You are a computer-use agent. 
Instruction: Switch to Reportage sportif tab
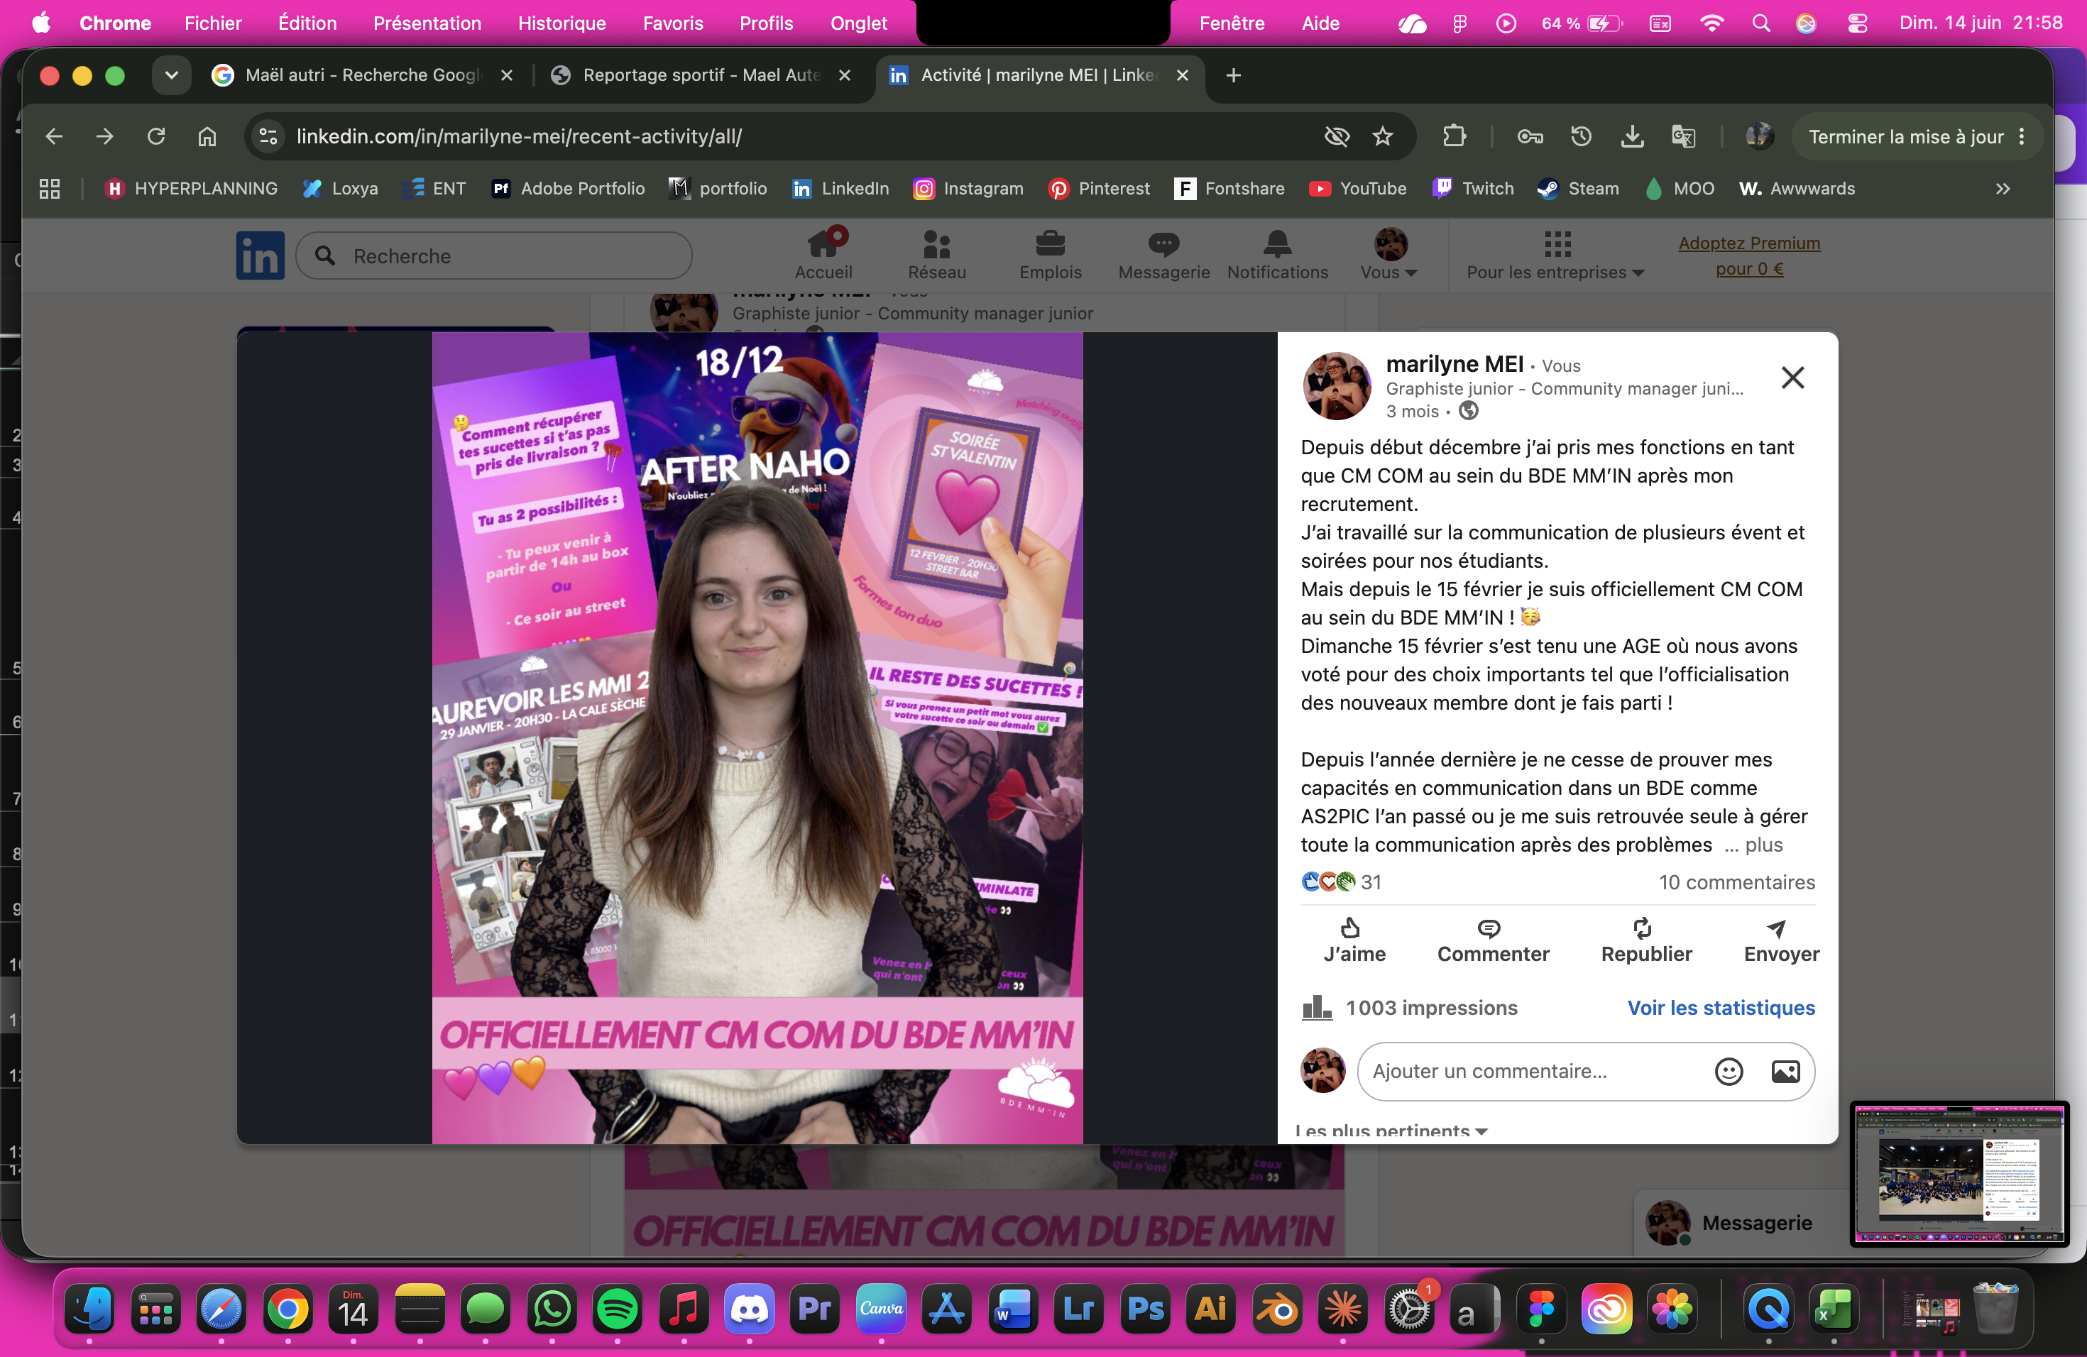click(701, 75)
